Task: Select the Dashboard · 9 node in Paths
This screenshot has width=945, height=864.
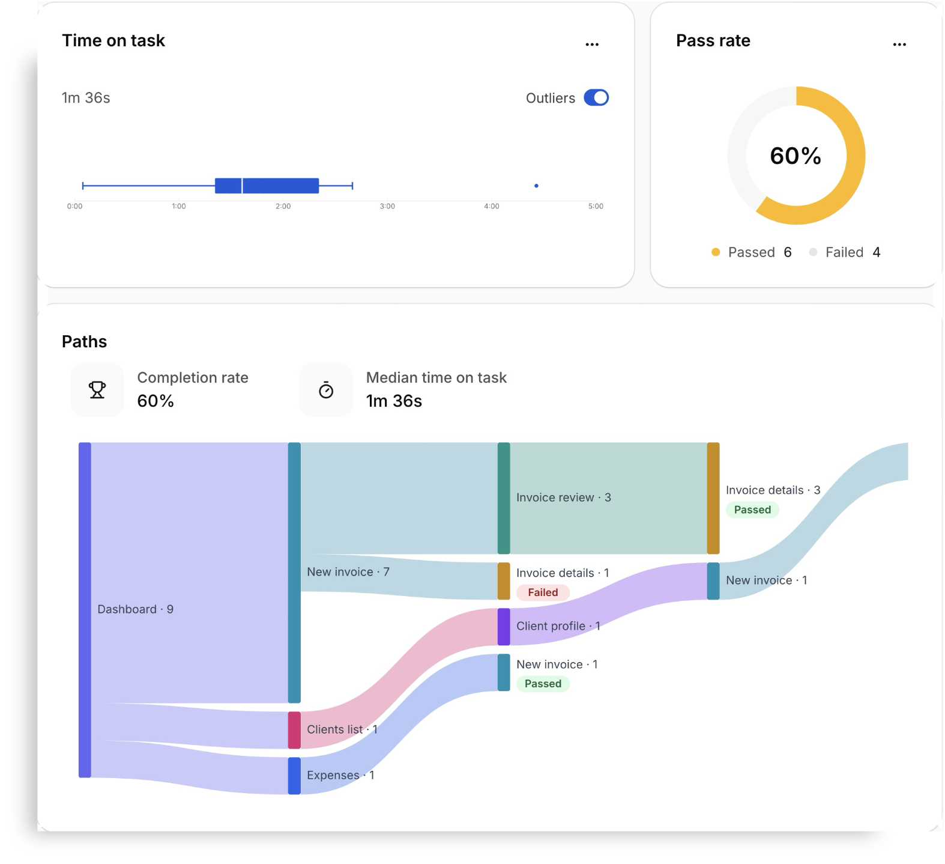Action: pos(85,610)
